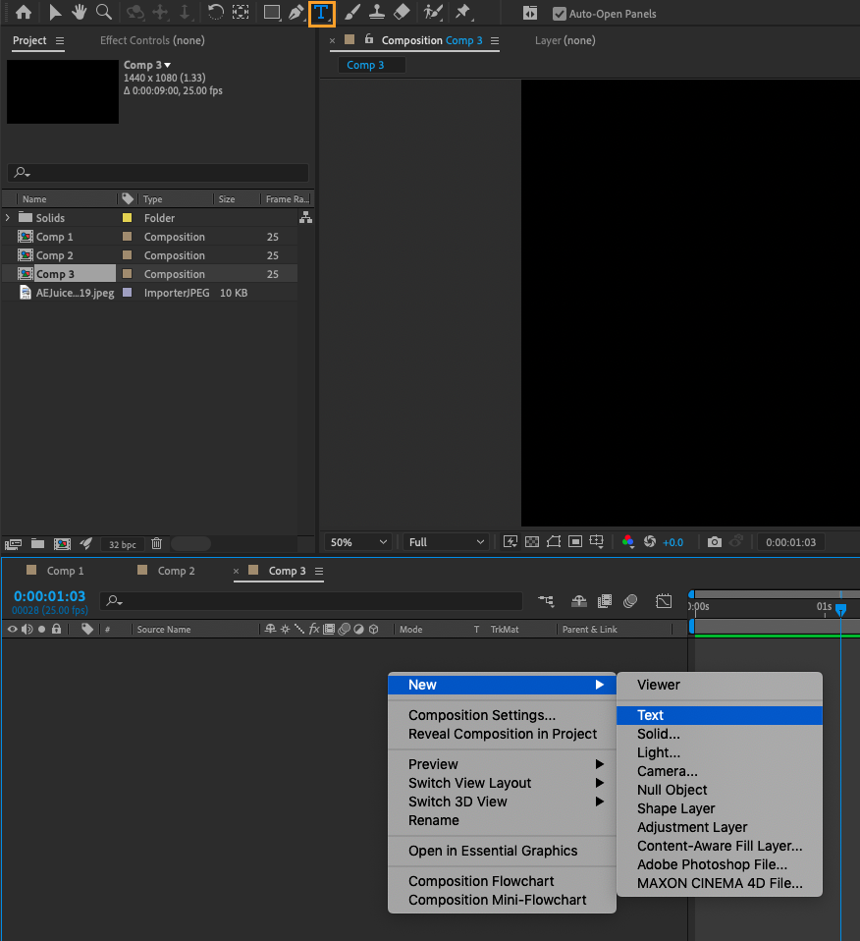Viewport: 860px width, 941px height.
Task: Click the Project panel search field
Action: [x=158, y=172]
